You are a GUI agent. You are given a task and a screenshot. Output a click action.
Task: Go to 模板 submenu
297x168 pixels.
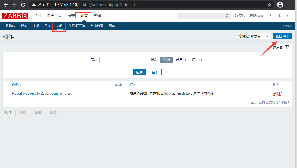click(x=24, y=26)
